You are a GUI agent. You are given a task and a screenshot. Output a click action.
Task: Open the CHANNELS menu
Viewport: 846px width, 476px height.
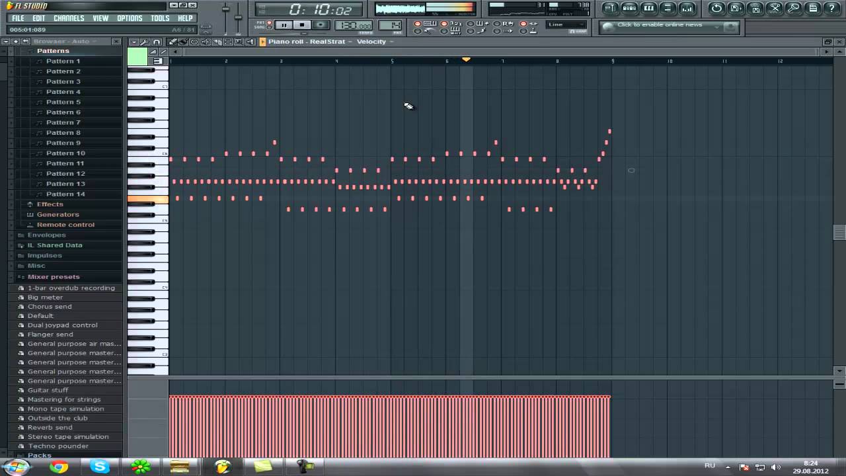[x=69, y=18]
